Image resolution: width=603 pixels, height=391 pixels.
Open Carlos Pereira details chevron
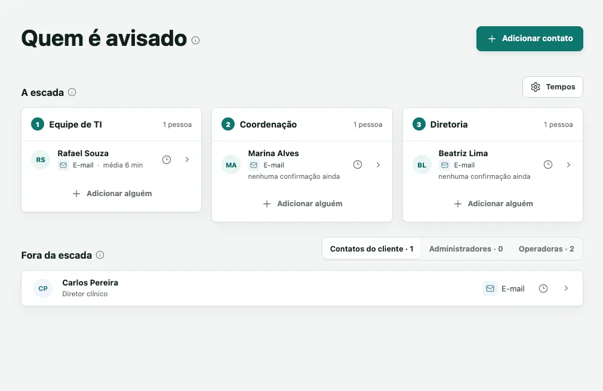566,288
